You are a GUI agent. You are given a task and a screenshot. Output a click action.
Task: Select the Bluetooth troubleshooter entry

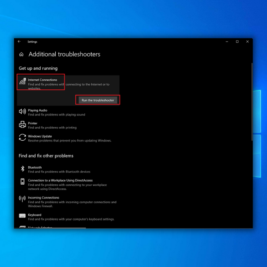[x=68, y=169]
